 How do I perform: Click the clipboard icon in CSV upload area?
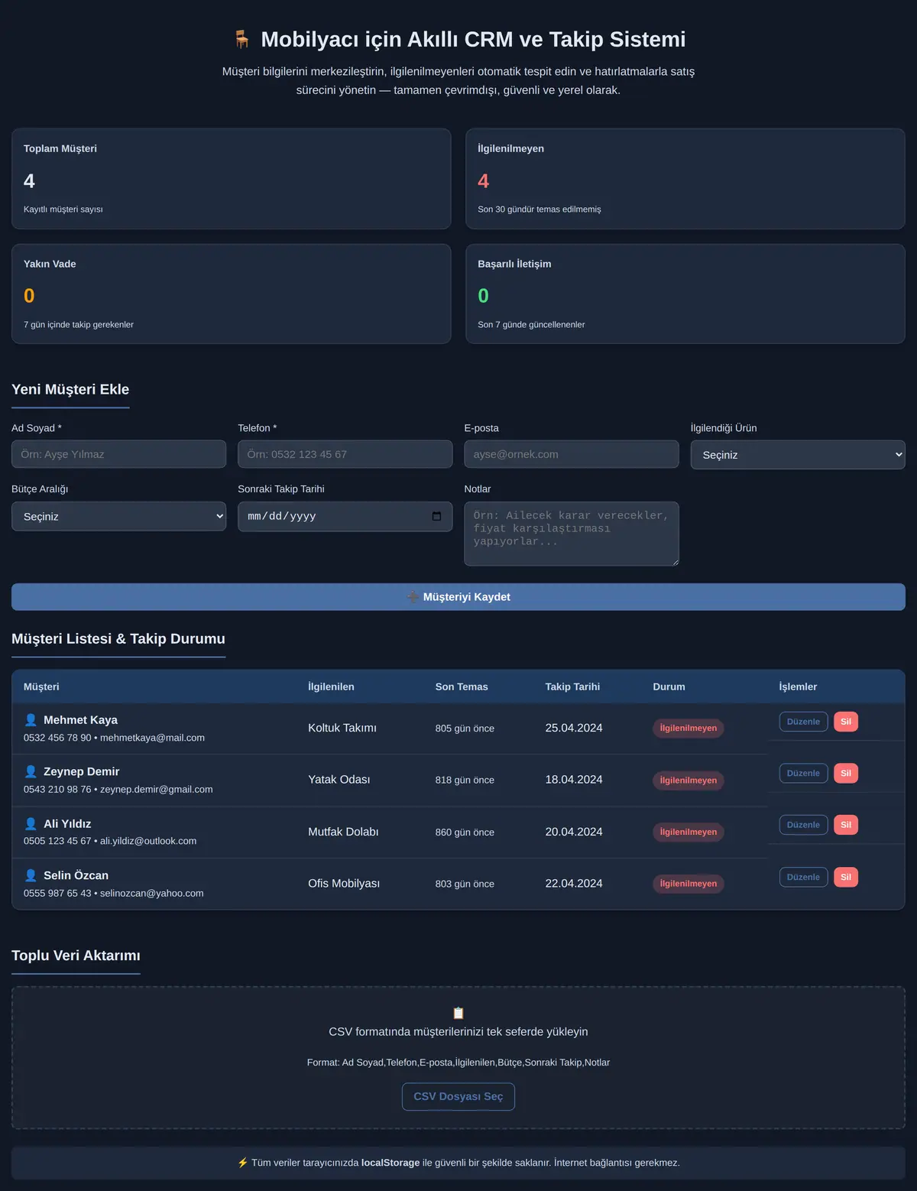(x=458, y=1013)
